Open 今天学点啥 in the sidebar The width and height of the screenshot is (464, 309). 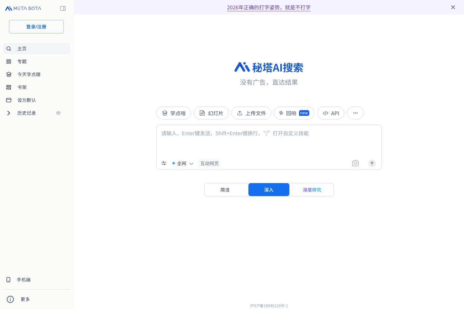click(37, 74)
